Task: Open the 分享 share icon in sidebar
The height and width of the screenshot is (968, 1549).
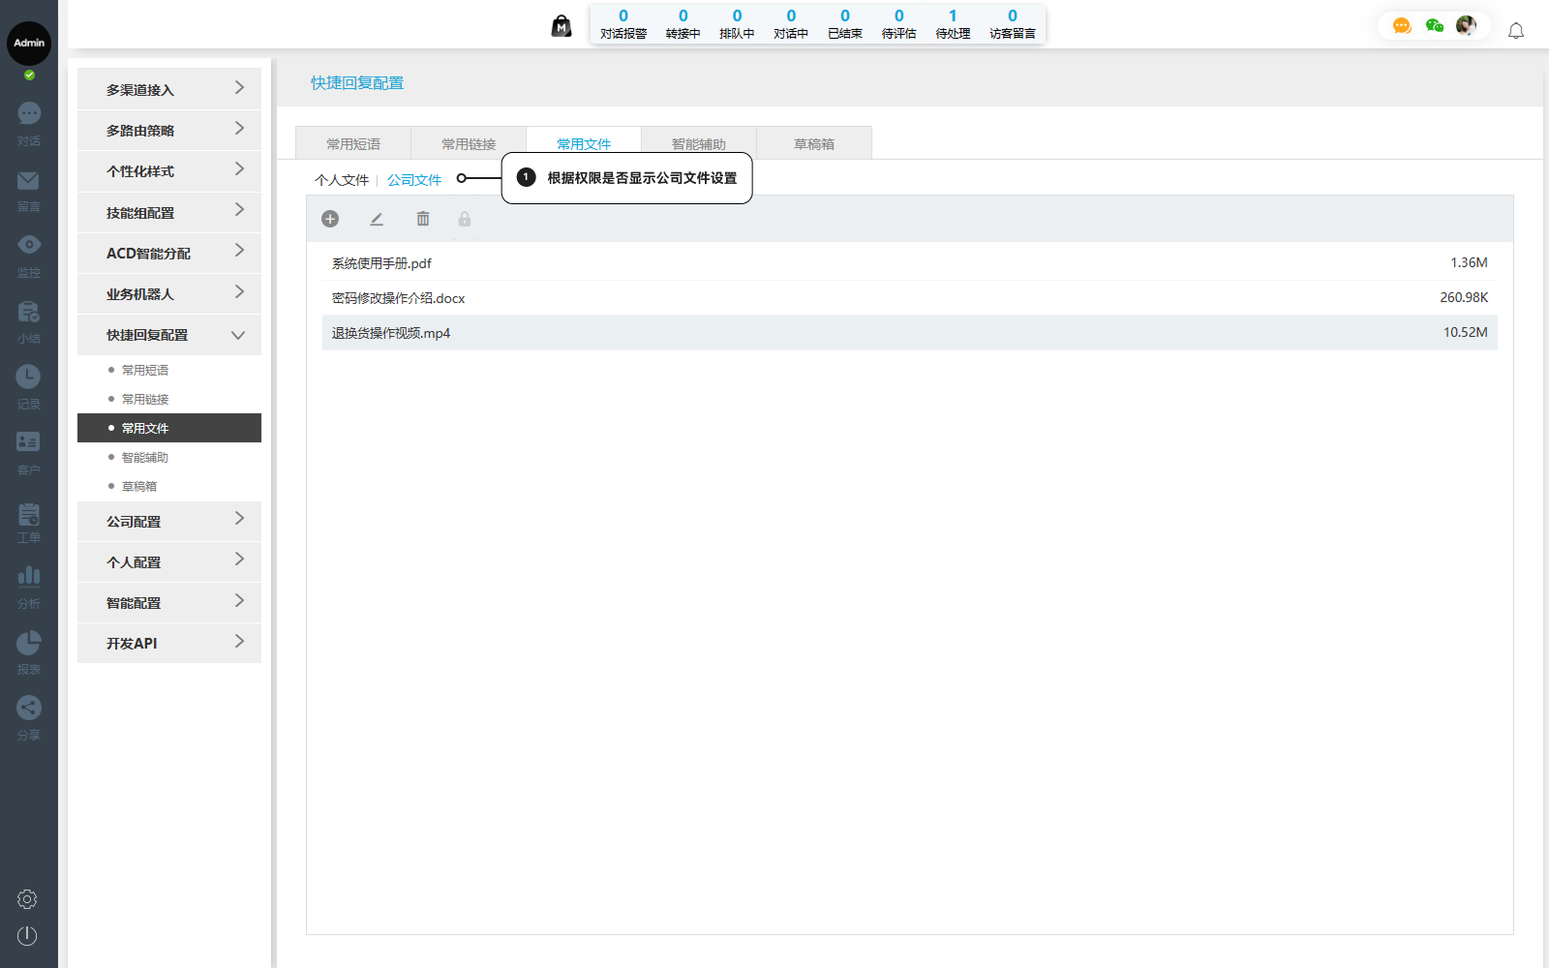Action: pyautogui.click(x=29, y=708)
